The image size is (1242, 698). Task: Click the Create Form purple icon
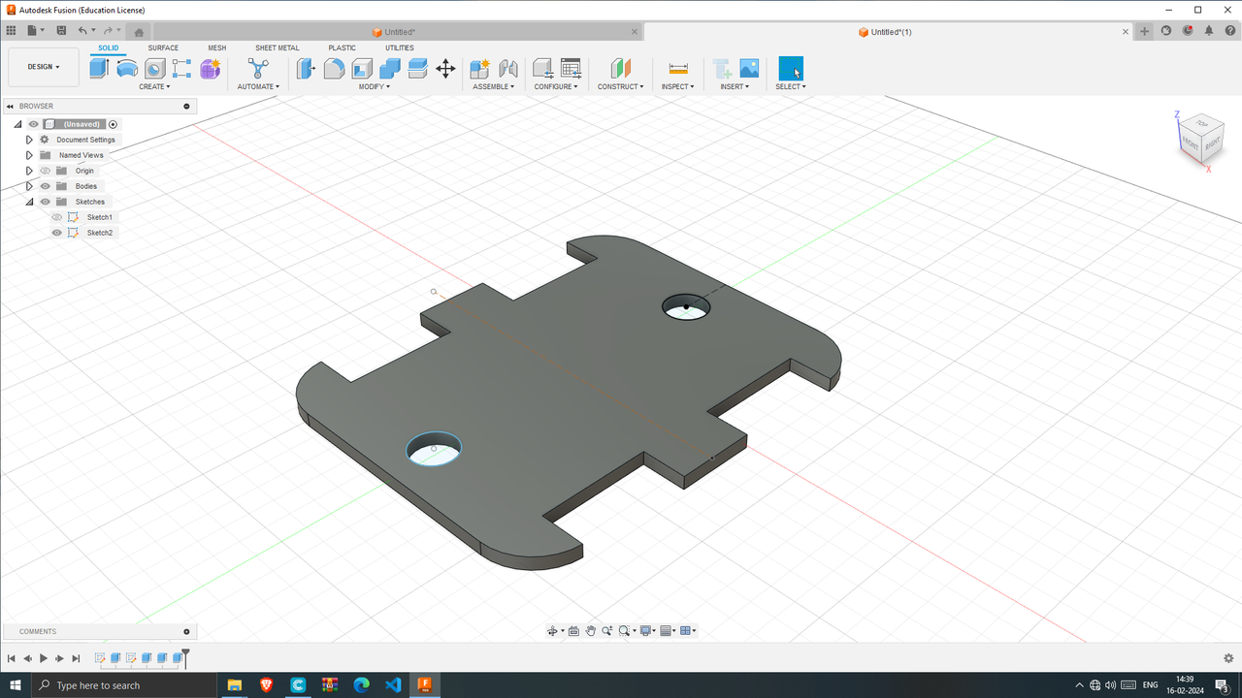(x=211, y=68)
